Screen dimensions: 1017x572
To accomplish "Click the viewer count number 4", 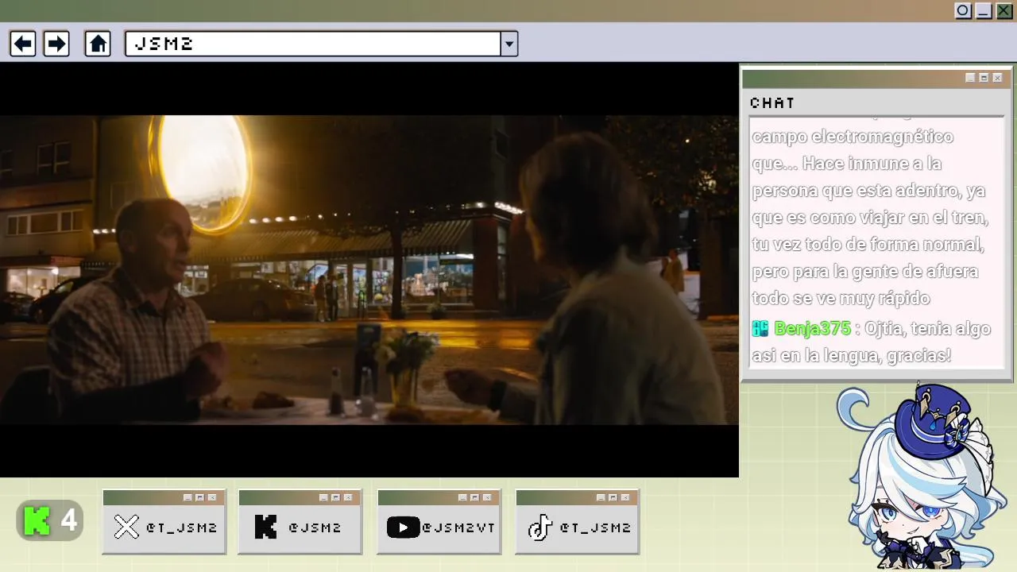I will 69,521.
